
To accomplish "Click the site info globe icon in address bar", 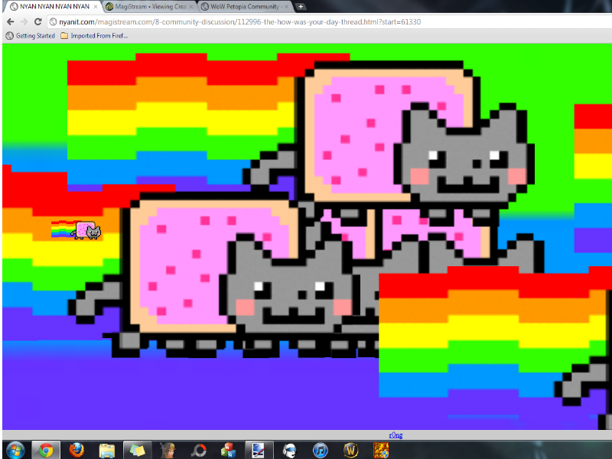I will point(53,22).
